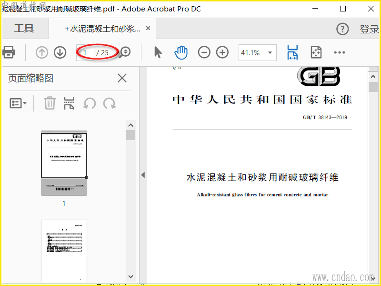Select the page 1 thumbnail

[x=64, y=163]
